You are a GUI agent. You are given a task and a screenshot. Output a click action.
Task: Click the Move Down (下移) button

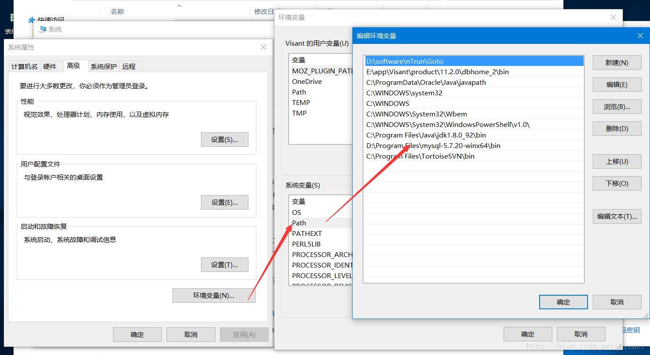click(x=617, y=183)
